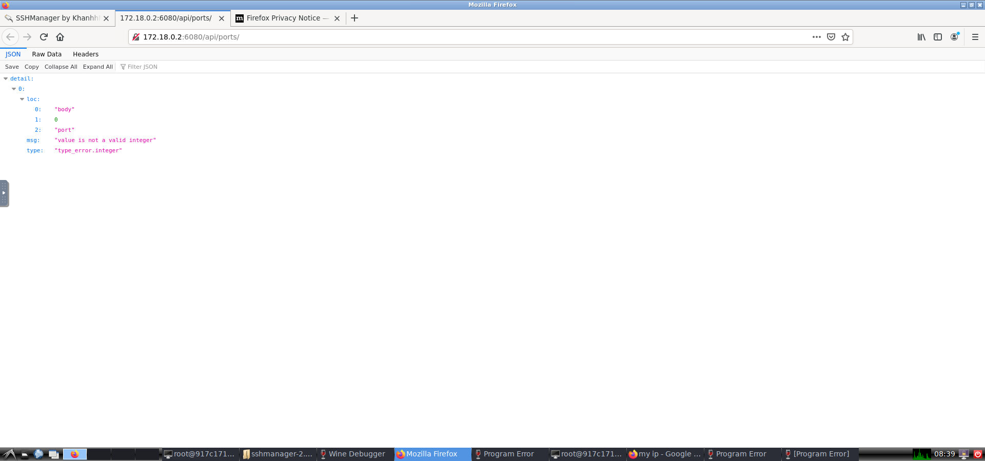
Task: Select the 172.18.0.2:6080/api/ports/ browser tab
Action: [172, 18]
